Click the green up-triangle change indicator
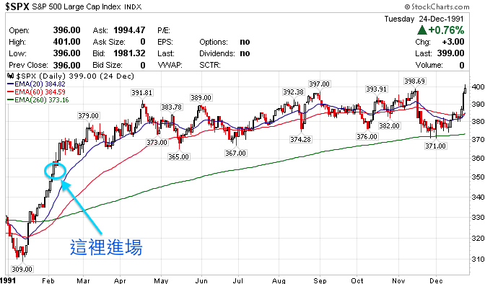The width and height of the screenshot is (485, 284). click(x=421, y=30)
